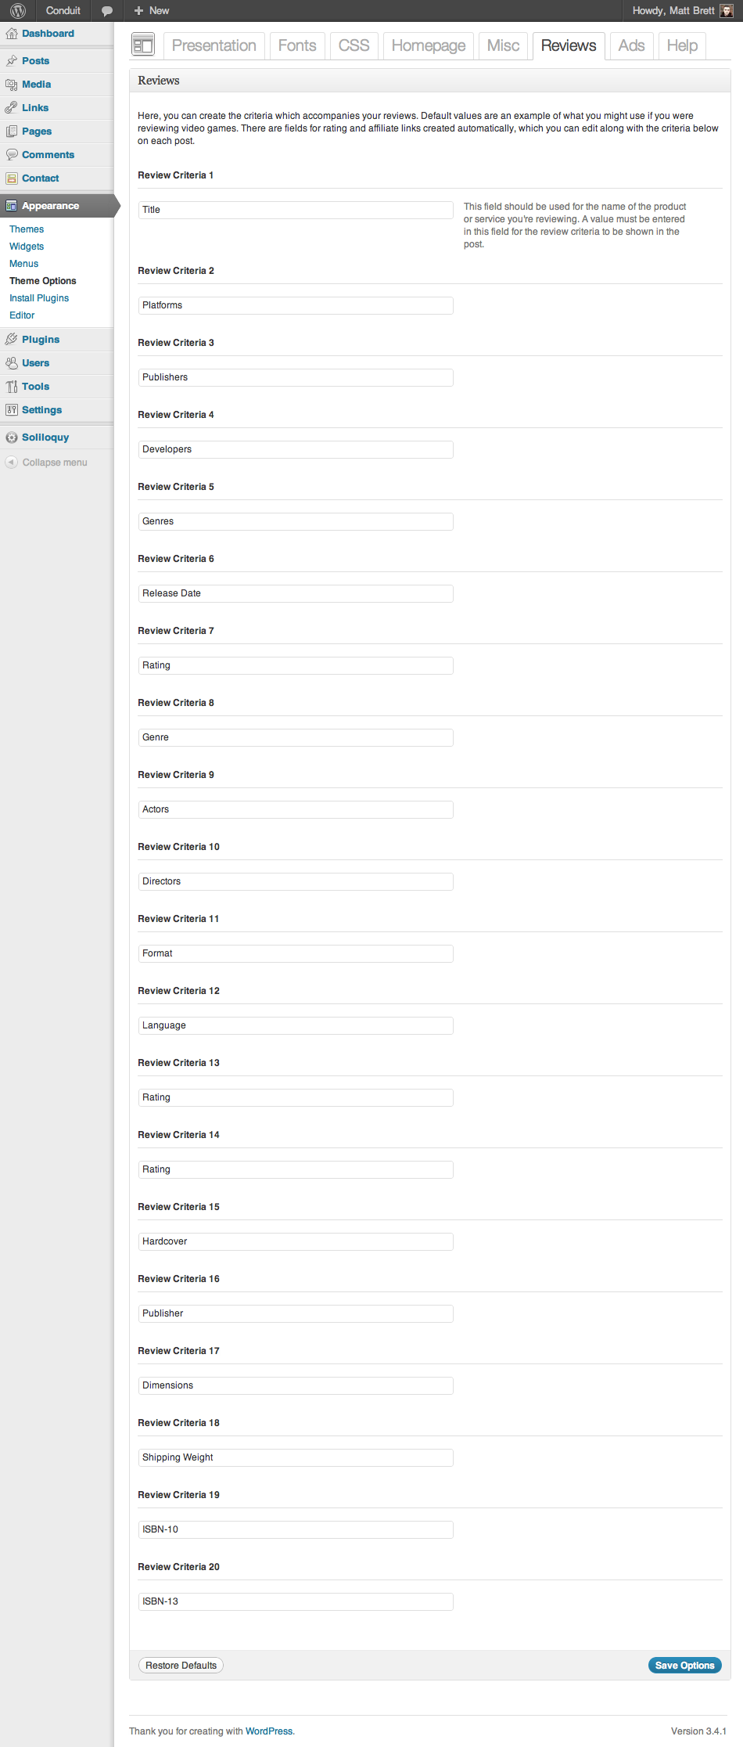
Task: Open the New content dropdown
Action: [152, 10]
